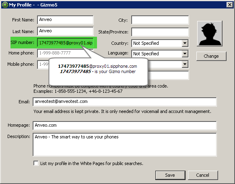Expand the dropdown below Language

185,64
